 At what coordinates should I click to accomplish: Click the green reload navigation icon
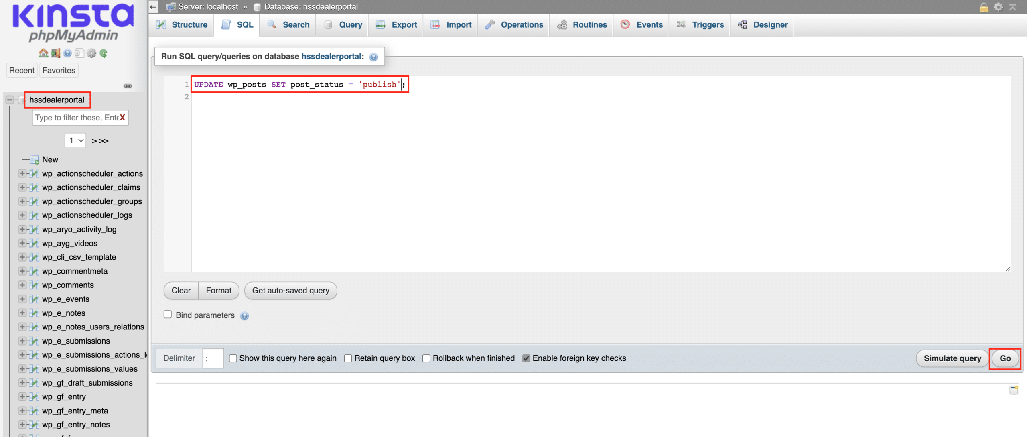click(104, 53)
